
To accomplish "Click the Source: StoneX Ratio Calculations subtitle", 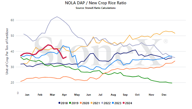I will (96, 8).
